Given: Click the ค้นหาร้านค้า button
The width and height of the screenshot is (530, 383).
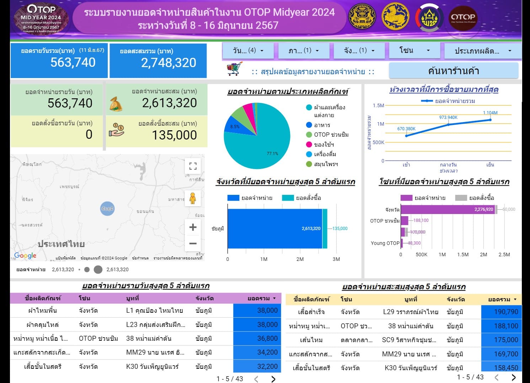Looking at the screenshot, I should [453, 70].
